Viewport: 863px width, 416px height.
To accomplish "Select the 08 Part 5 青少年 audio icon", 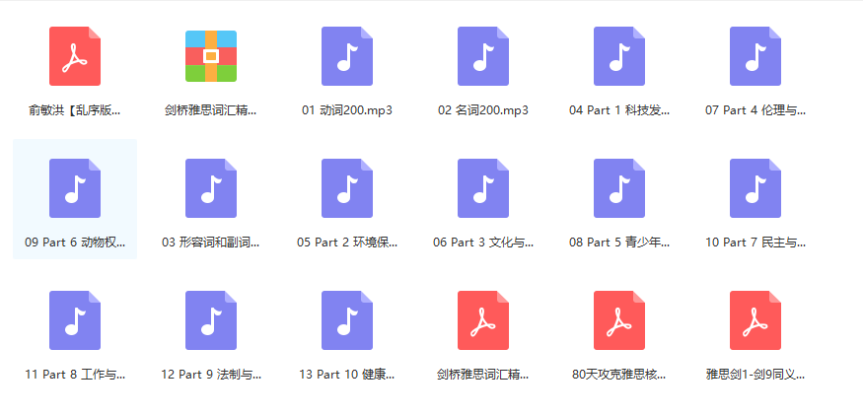I will [619, 188].
